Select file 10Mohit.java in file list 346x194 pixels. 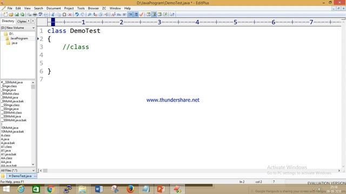pyautogui.click(x=10, y=128)
